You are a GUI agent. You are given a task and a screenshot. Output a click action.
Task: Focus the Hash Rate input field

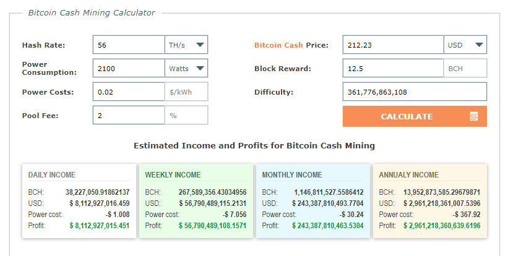coord(129,45)
